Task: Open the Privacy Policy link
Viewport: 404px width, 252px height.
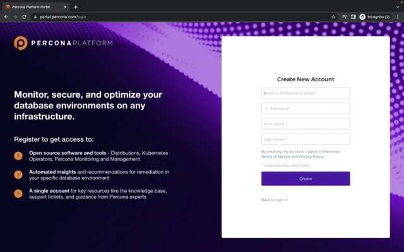Action: coord(311,157)
